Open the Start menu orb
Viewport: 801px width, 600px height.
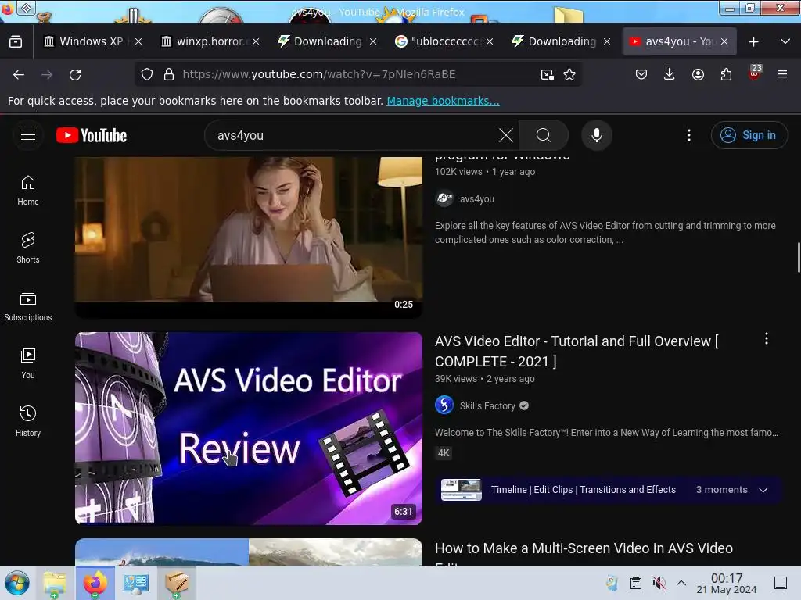point(17,583)
